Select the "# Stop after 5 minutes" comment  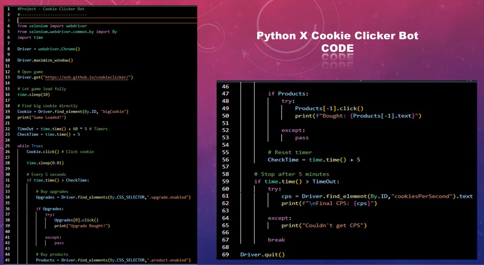[292, 174]
